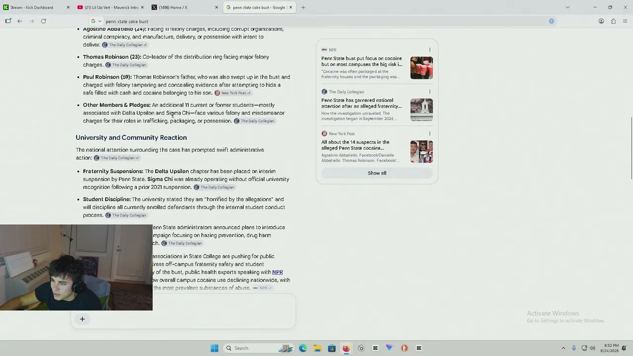Open The Daily Collegian citation for Agostino Abbatiello
The image size is (633, 356).
[x=124, y=45]
